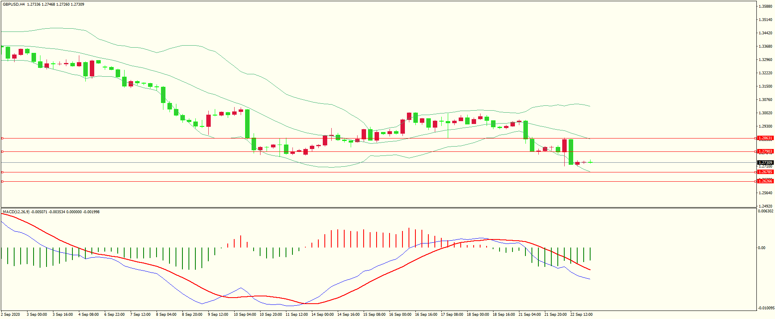Click the 22 Sep 12:00 time label

click(581, 315)
